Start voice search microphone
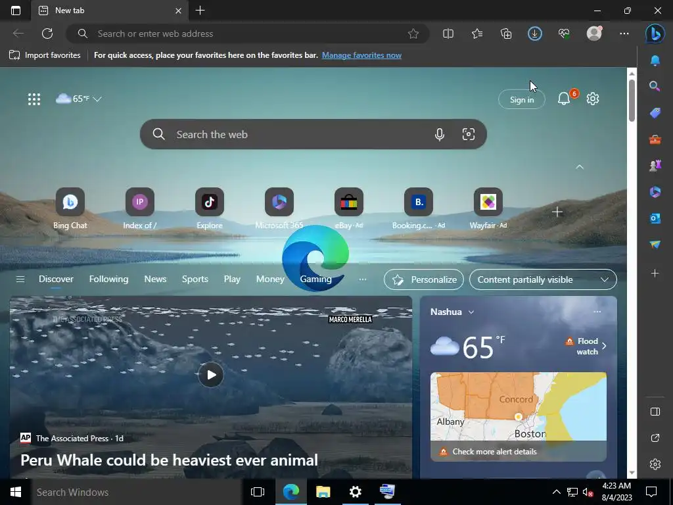 [x=440, y=134]
